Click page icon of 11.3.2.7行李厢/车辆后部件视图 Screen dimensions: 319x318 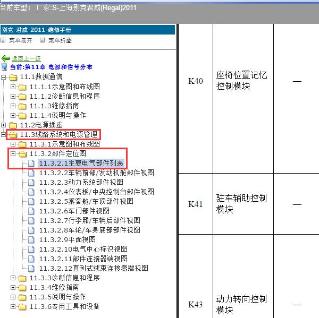pyautogui.click(x=31, y=221)
